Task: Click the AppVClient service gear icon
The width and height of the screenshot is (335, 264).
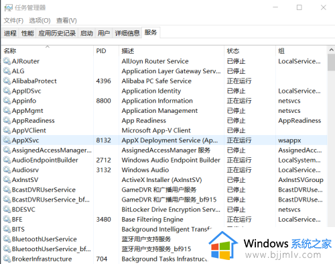Action: [x=7, y=130]
